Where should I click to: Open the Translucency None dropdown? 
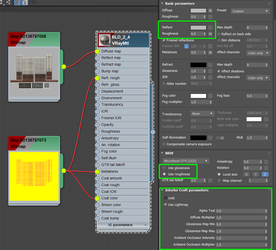click(x=202, y=114)
